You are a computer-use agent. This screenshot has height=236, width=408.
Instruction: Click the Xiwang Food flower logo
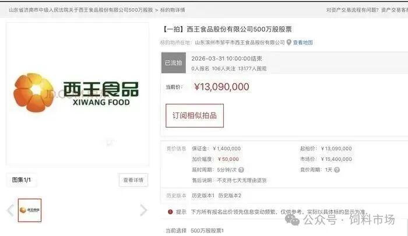pyautogui.click(x=34, y=93)
